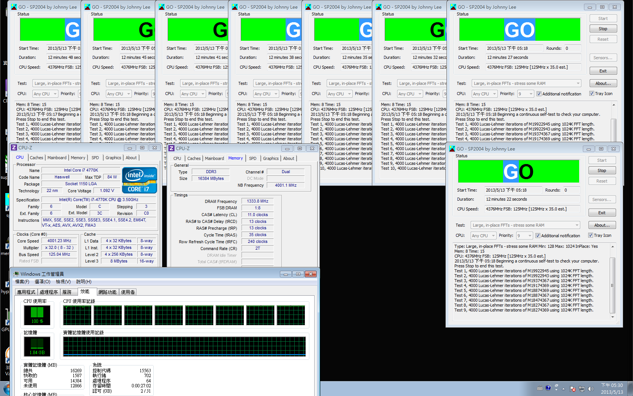Click the DRAM Frequency value 1333.8 MHz

(257, 201)
